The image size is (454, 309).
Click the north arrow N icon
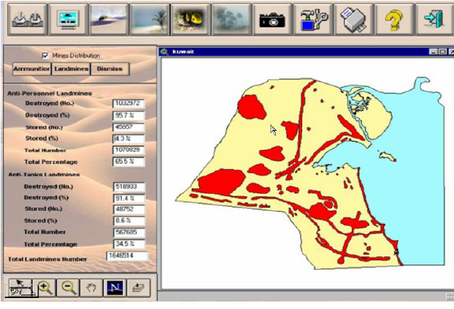[115, 288]
